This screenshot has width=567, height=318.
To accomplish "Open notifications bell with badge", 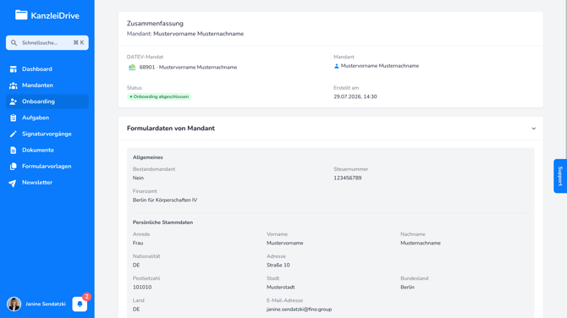I will [80, 304].
